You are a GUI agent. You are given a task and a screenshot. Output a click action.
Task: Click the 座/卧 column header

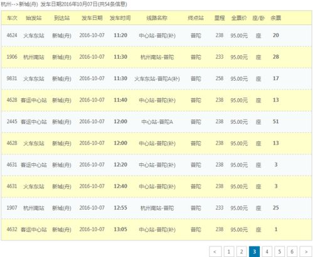258,18
